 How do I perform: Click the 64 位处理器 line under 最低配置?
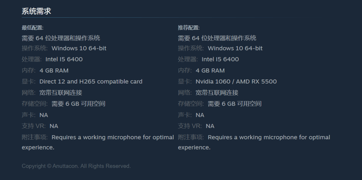pos(61,38)
